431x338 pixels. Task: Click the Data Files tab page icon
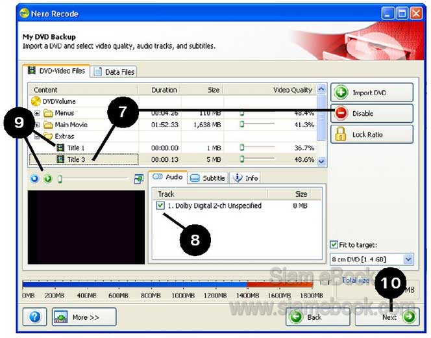[97, 71]
